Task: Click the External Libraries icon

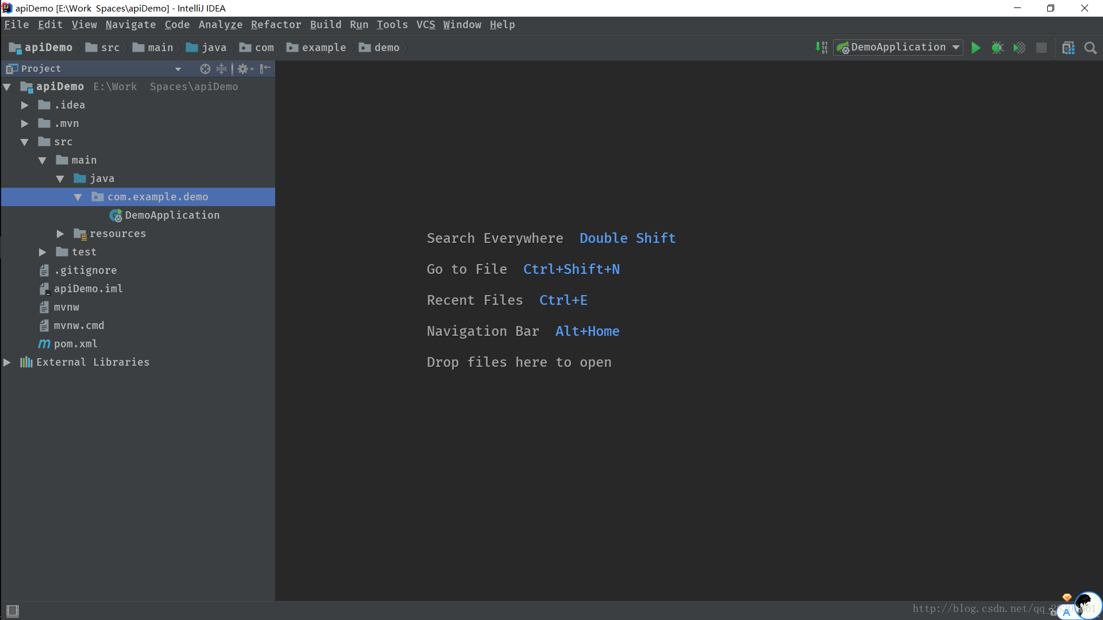Action: [26, 362]
